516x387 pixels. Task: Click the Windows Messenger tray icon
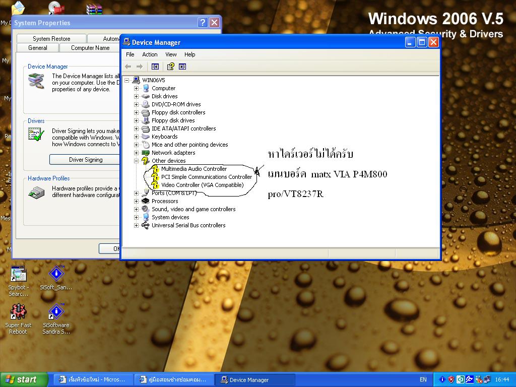coord(479,379)
